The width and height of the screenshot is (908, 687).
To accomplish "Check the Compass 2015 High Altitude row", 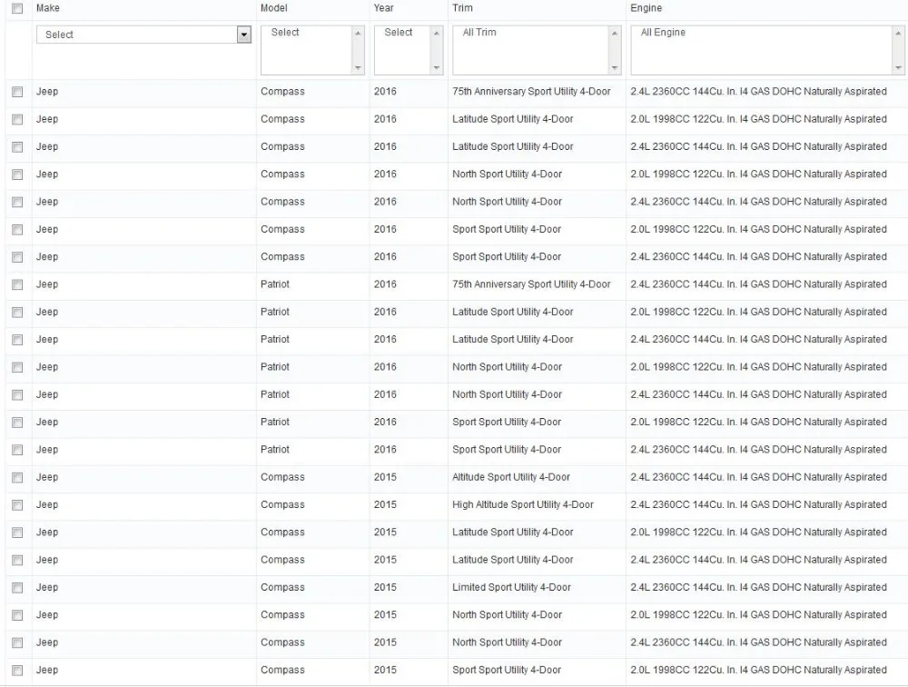I will coord(17,505).
